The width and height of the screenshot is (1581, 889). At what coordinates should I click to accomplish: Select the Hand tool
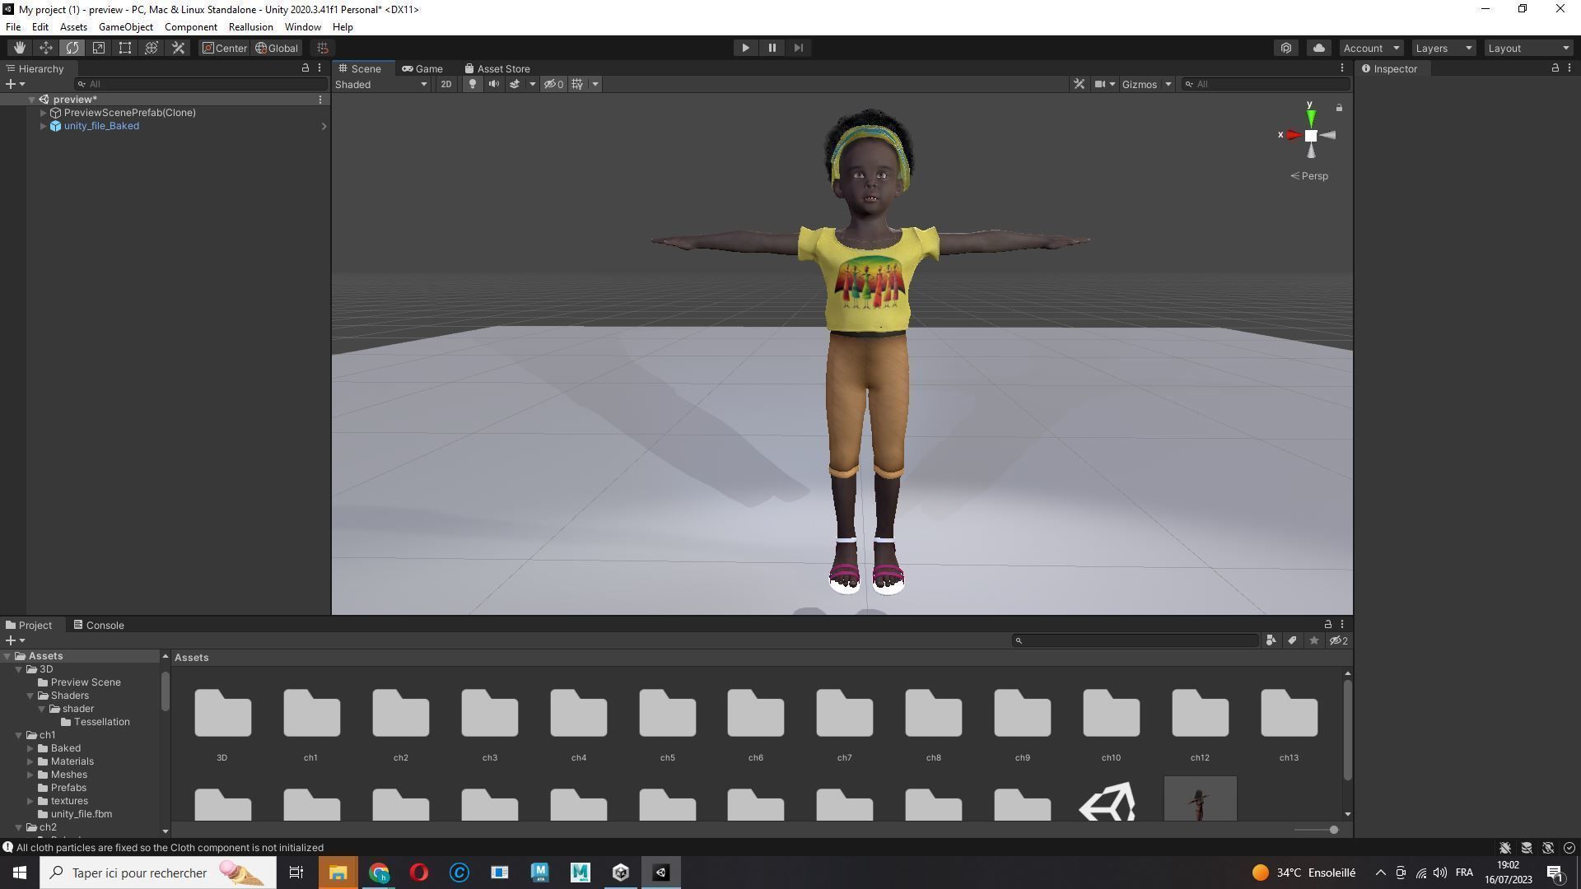(x=19, y=48)
